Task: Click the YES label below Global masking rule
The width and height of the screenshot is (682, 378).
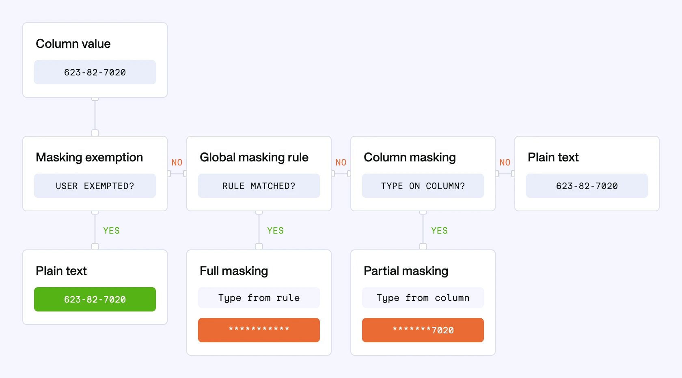Action: (x=275, y=230)
